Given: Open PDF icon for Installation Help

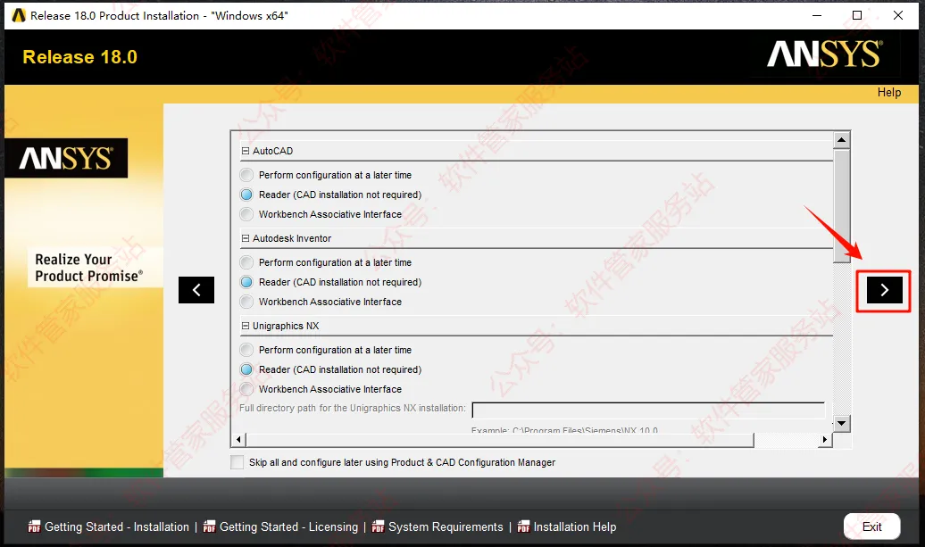Looking at the screenshot, I should click(523, 527).
